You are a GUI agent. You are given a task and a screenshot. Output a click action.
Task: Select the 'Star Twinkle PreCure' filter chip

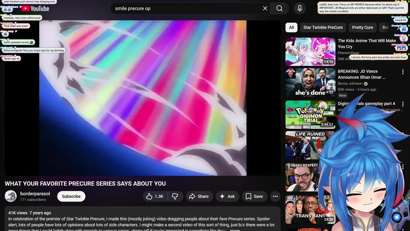[323, 27]
